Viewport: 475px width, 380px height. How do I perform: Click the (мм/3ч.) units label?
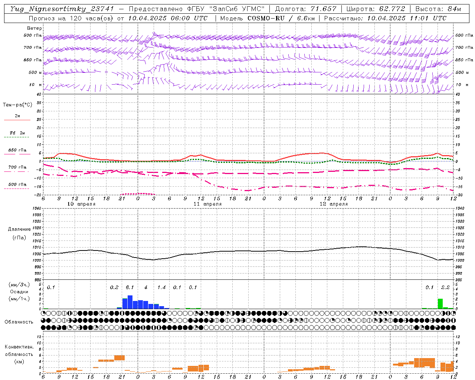19,285
